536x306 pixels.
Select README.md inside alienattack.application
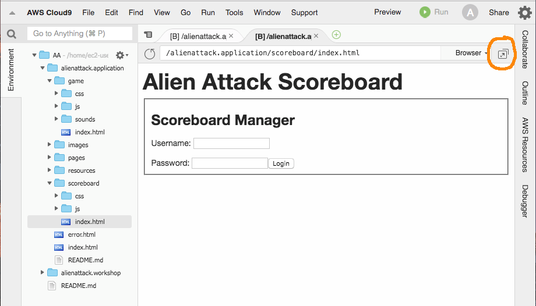pyautogui.click(x=86, y=260)
